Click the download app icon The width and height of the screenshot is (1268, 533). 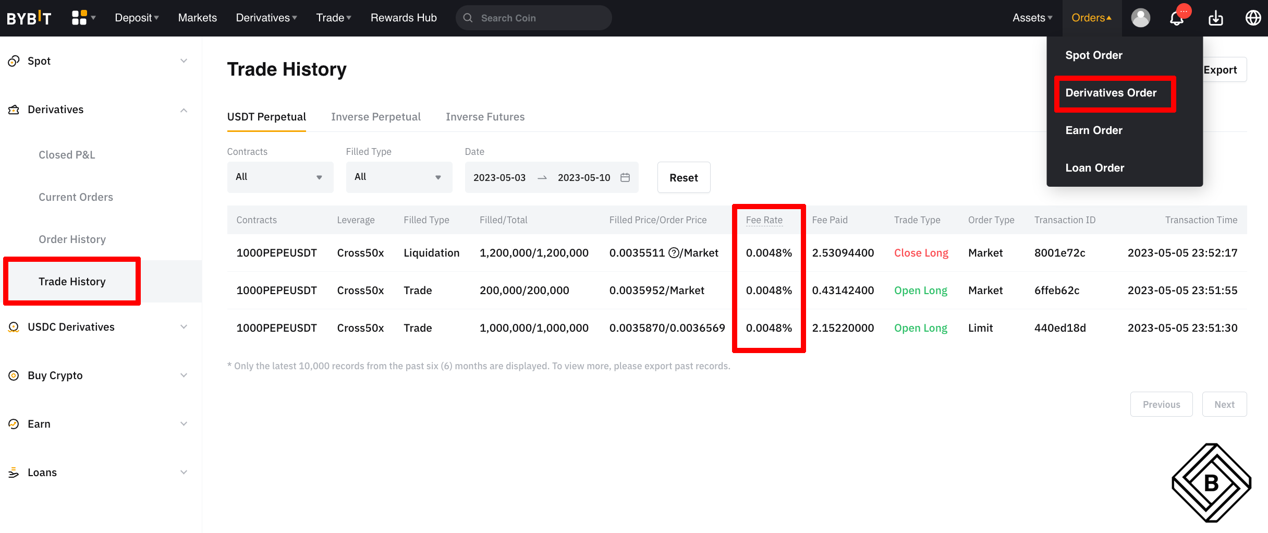[x=1216, y=18]
